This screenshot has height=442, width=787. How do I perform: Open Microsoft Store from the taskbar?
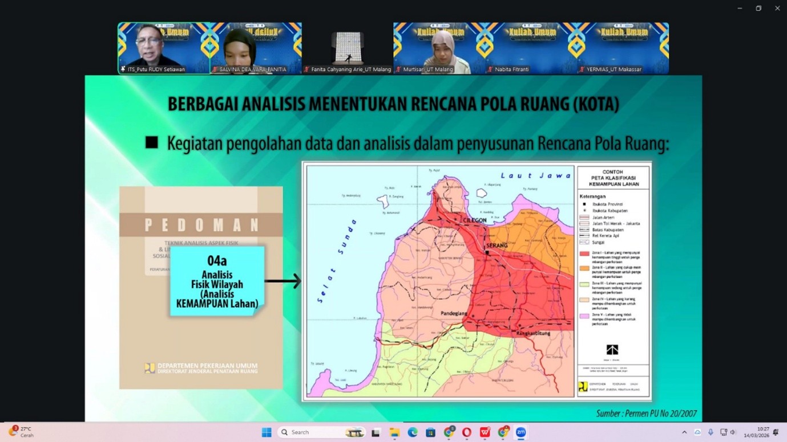tap(431, 432)
